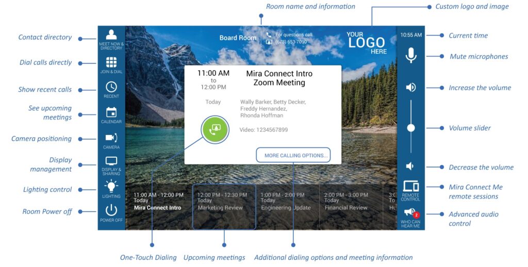
Task: Tap the decrease volume speaker icon
Action: coord(409,166)
